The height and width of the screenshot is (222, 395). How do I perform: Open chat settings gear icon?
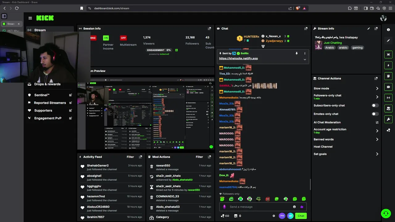(x=274, y=216)
